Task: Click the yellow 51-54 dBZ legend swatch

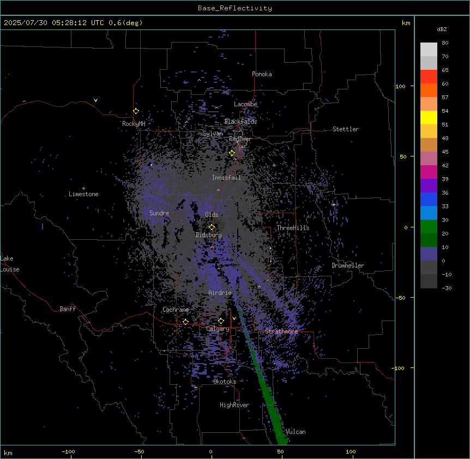Action: (429, 117)
